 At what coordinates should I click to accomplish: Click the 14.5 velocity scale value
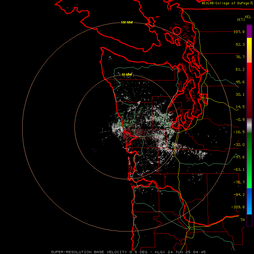click(x=240, y=107)
